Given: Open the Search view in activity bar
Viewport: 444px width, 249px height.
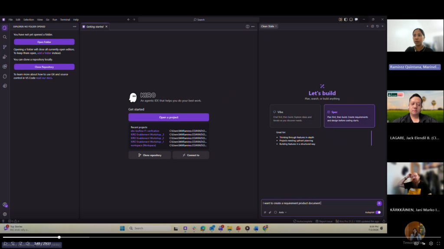Looking at the screenshot, I should 4,37.
